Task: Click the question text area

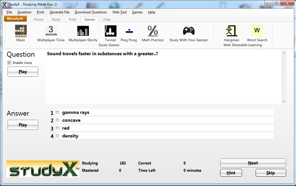Action: [x=164, y=77]
